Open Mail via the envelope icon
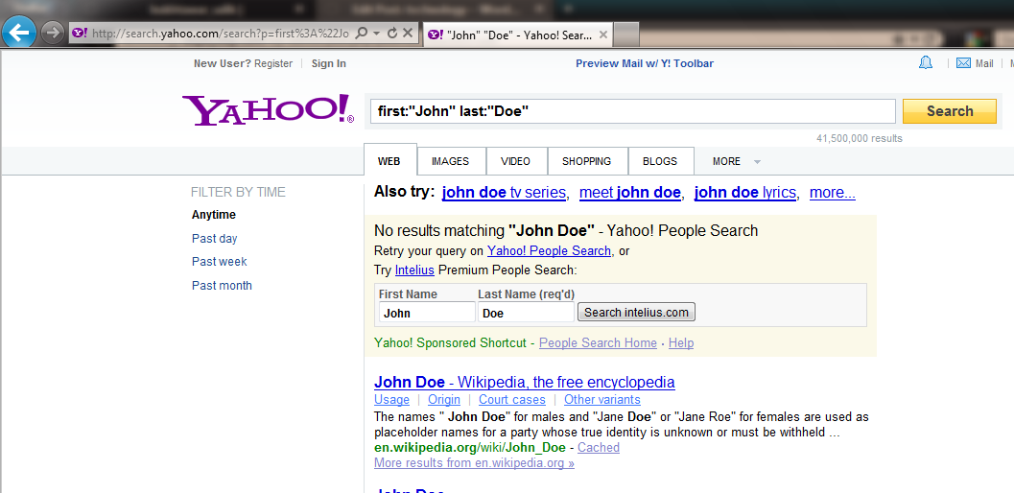Screen dimensions: 1014x493 point(964,63)
